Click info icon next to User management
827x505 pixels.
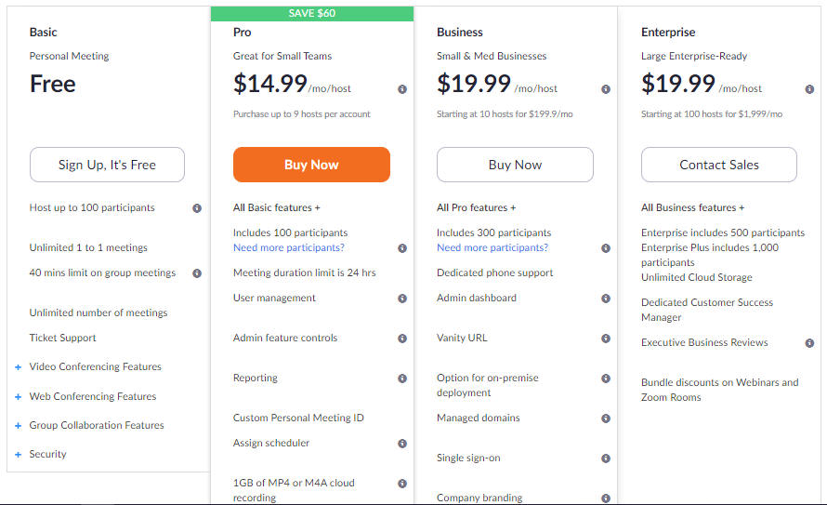click(x=402, y=299)
